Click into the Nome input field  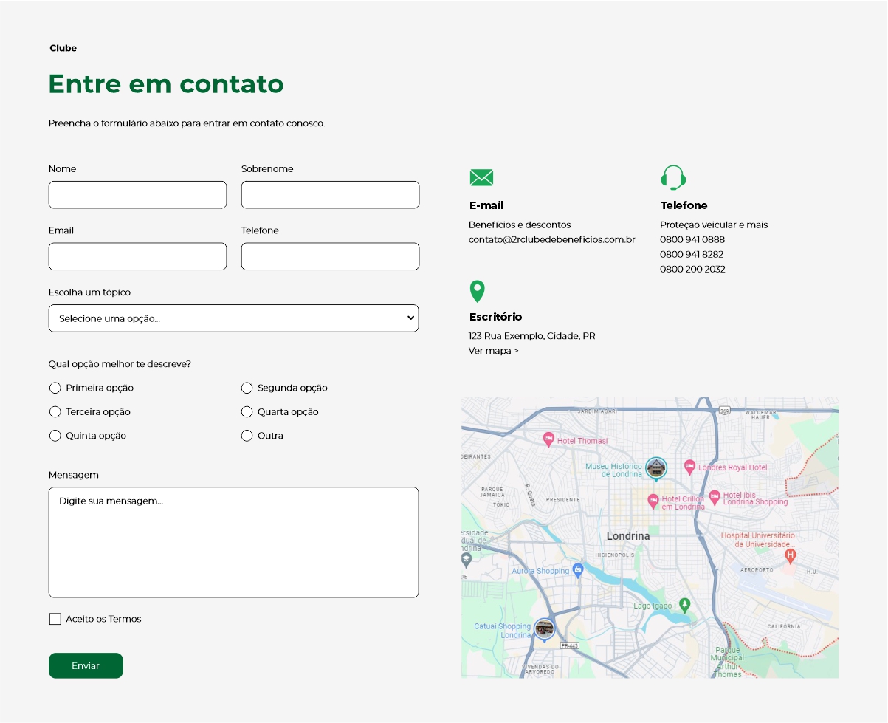pyautogui.click(x=137, y=195)
